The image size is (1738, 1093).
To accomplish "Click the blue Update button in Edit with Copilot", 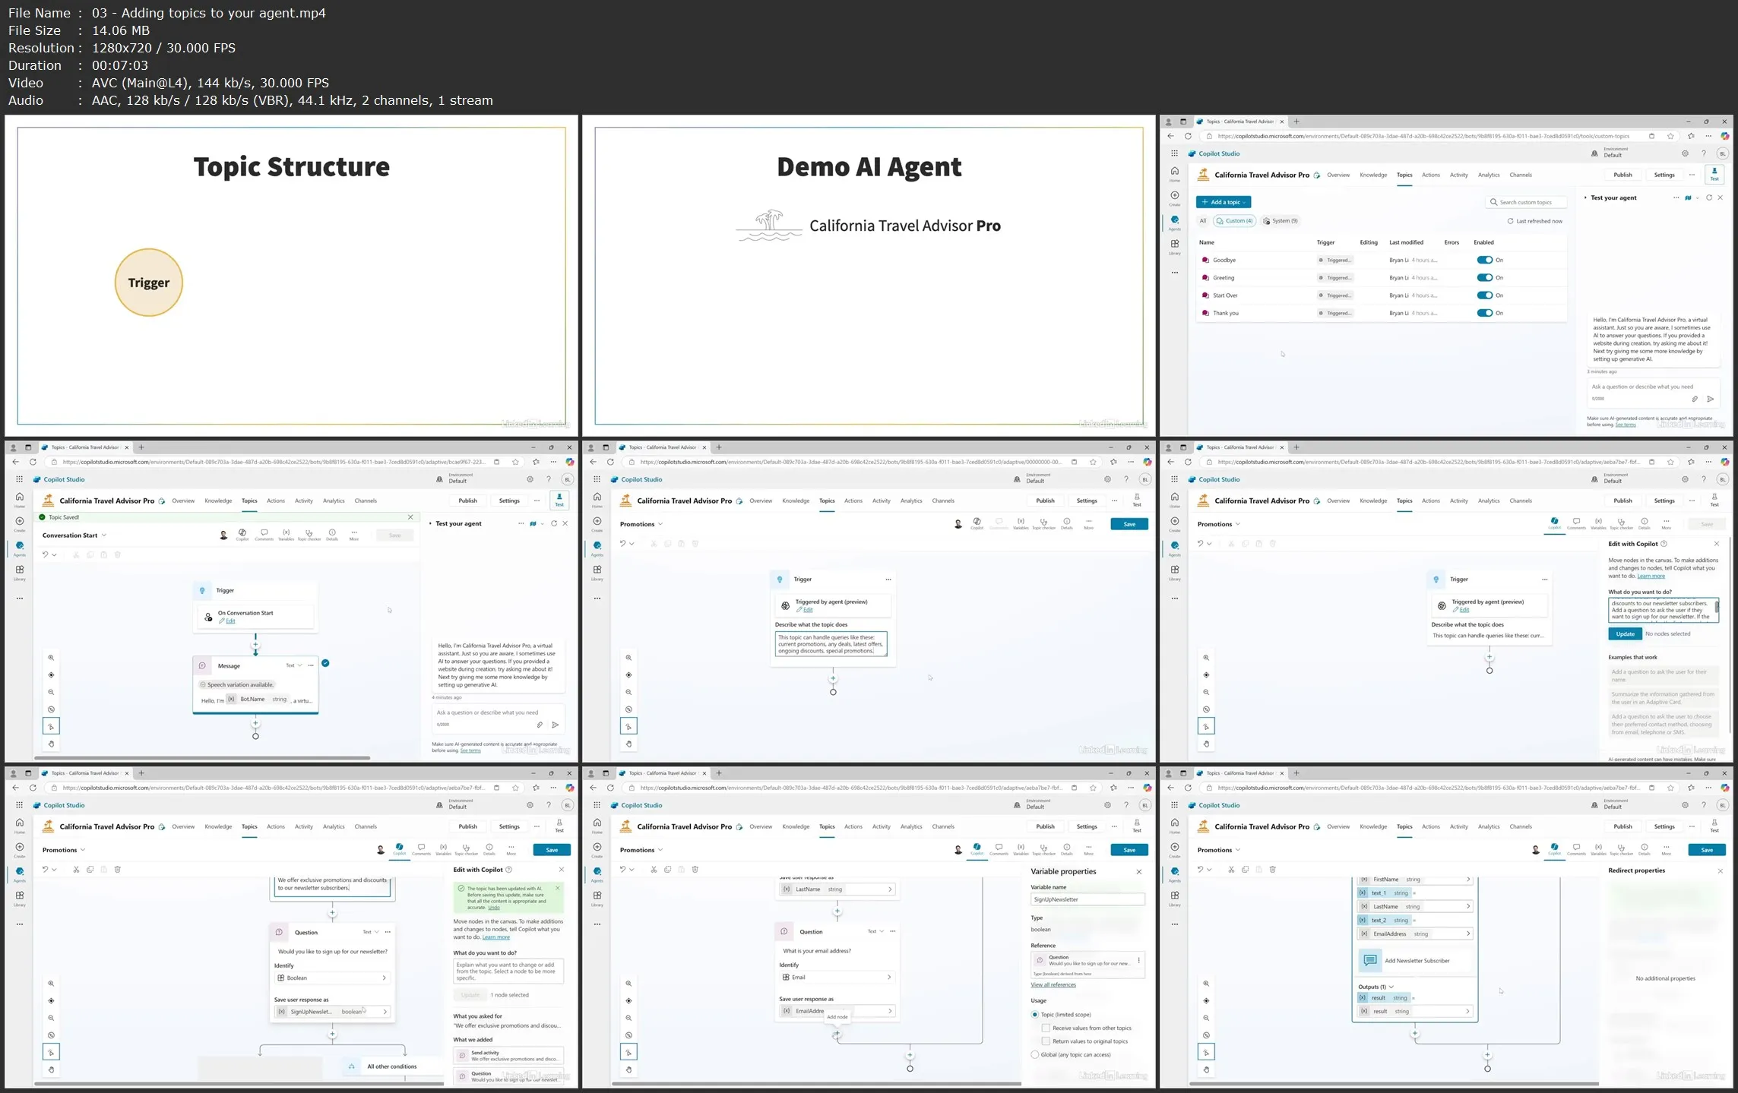I will pos(1625,633).
